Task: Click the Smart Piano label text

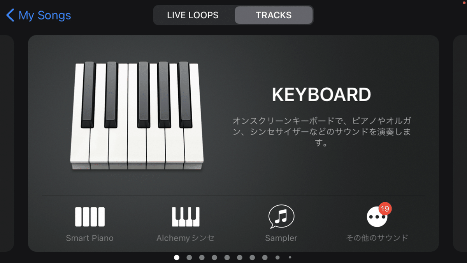Action: pyautogui.click(x=90, y=238)
